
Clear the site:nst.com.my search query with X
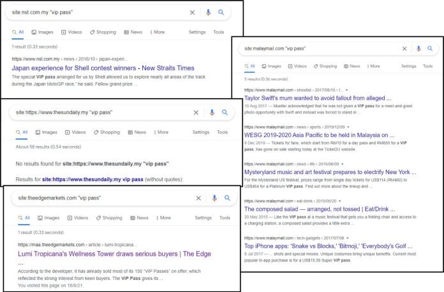pyautogui.click(x=193, y=12)
